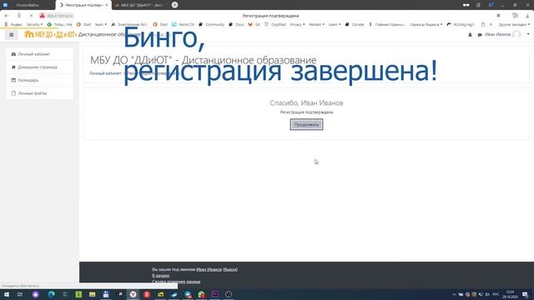The height and width of the screenshot is (300, 534).
Task: Open the Windows notification center
Action: 525,294
